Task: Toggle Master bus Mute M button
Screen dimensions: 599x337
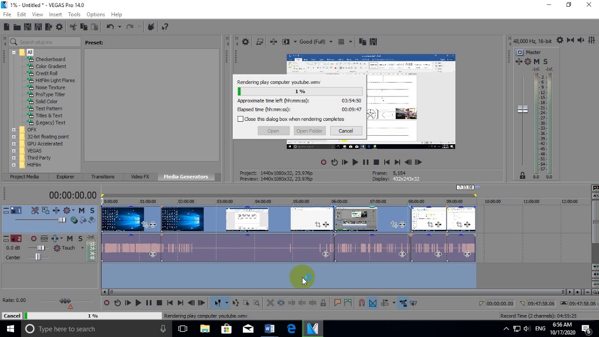Action: pos(537,62)
